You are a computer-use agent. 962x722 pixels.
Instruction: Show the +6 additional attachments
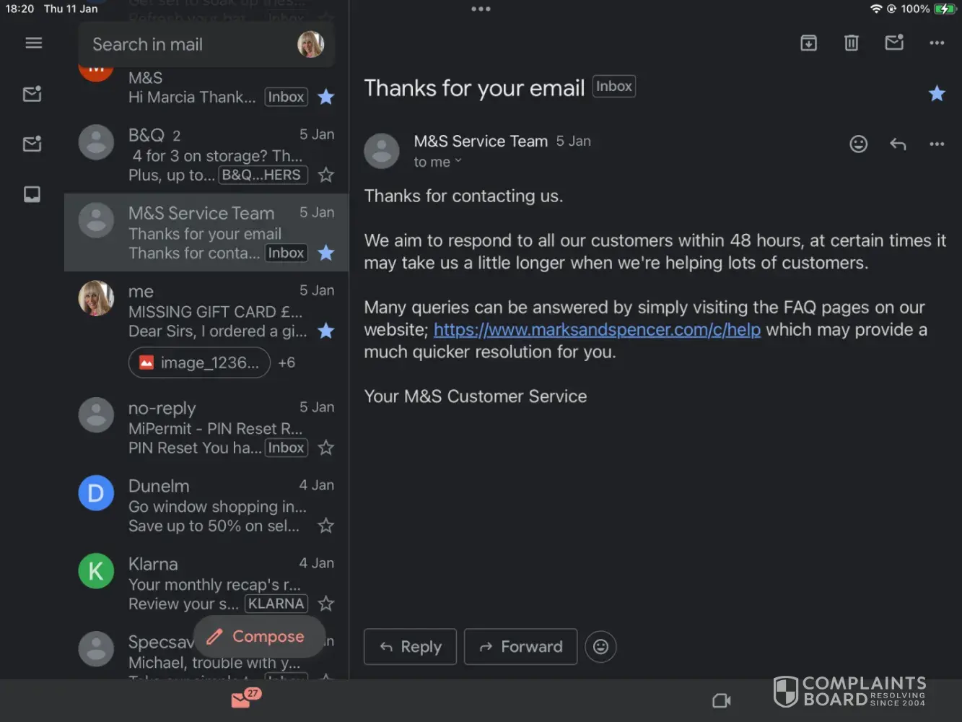[x=287, y=362]
